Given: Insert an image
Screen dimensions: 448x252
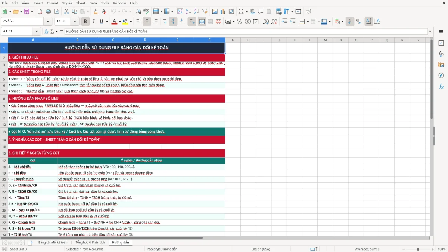Looking at the screenshot, I should pos(215,12).
